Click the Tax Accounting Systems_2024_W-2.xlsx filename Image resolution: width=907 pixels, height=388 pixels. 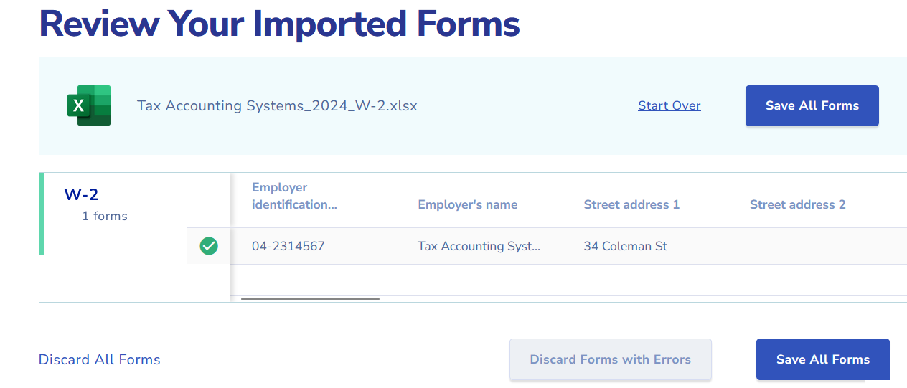point(277,105)
